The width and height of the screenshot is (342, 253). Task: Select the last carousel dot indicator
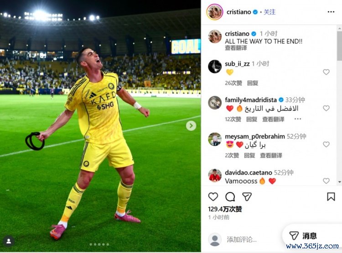pyautogui.click(x=108, y=244)
